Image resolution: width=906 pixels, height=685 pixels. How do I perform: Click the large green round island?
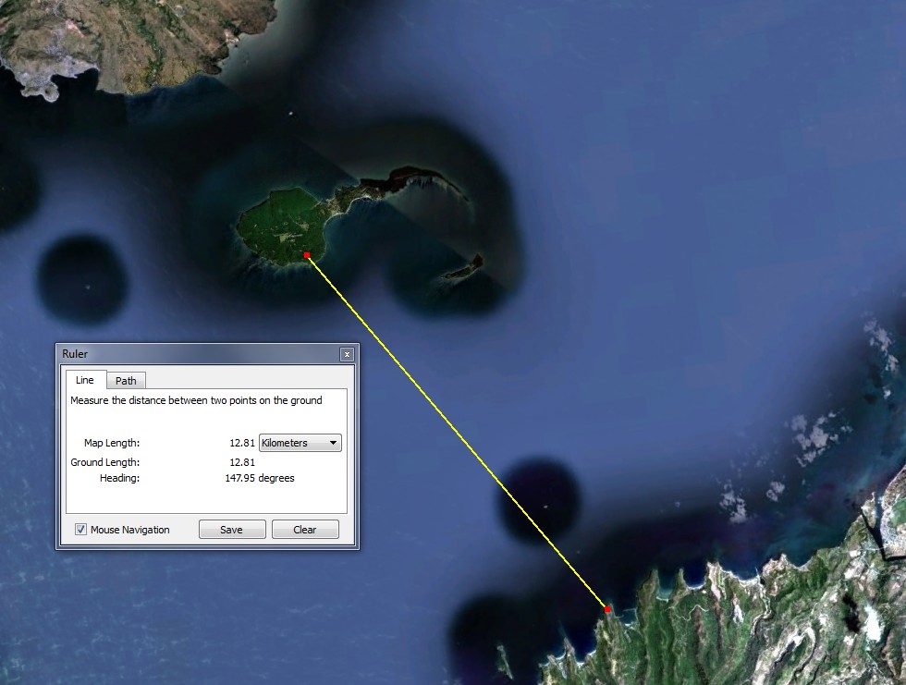pos(282,226)
